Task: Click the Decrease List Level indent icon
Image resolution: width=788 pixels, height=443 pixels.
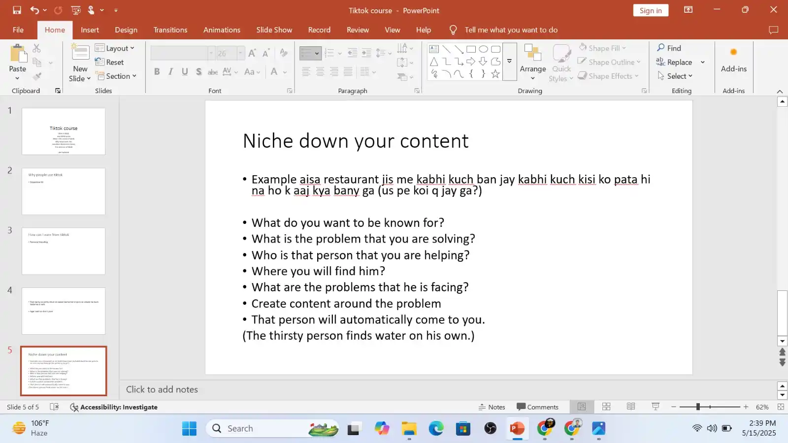Action: click(353, 53)
